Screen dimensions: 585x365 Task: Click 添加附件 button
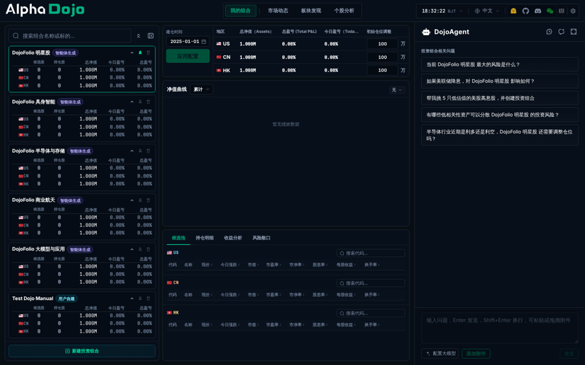pyautogui.click(x=476, y=353)
